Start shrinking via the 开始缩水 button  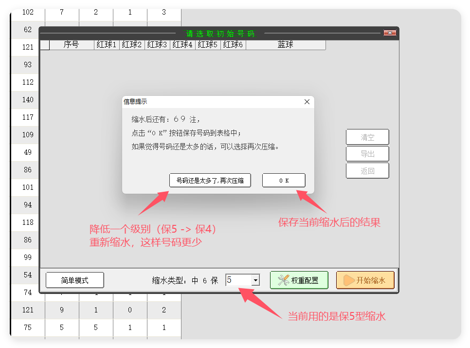coord(365,280)
